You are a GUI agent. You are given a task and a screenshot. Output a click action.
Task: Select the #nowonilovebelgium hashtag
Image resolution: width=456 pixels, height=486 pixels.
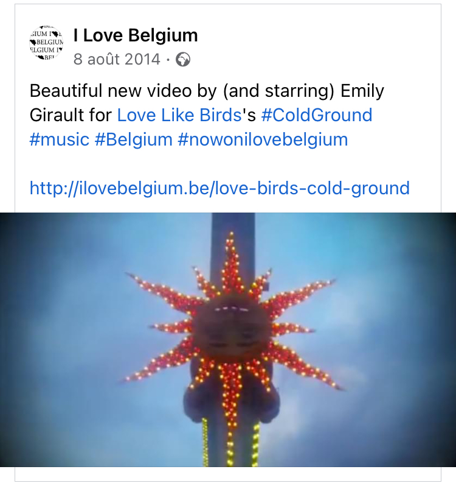click(263, 139)
